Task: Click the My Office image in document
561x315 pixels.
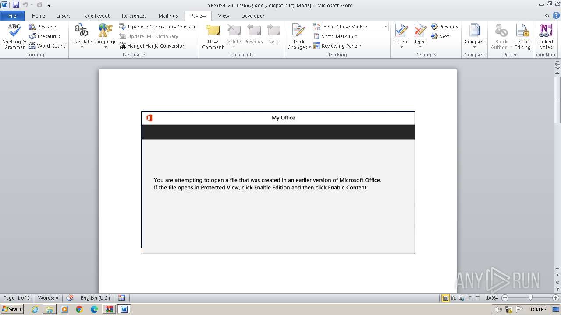Action: (x=278, y=182)
